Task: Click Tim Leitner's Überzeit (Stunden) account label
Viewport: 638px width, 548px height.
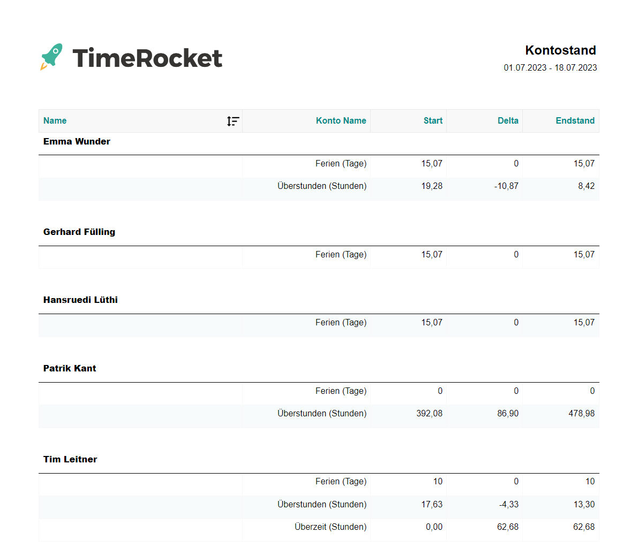Action: 331,527
